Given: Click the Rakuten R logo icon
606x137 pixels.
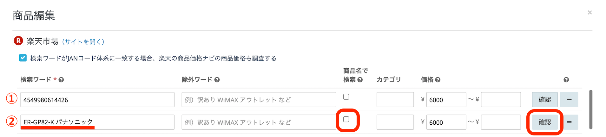Looking at the screenshot, I should 18,41.
